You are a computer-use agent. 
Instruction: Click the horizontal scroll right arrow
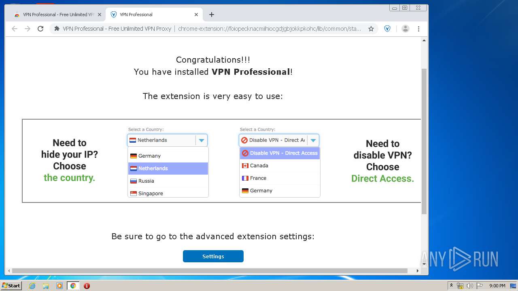[418, 271]
